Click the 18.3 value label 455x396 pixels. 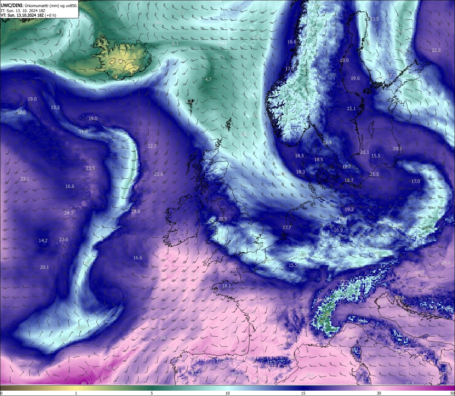pyautogui.click(x=300, y=172)
